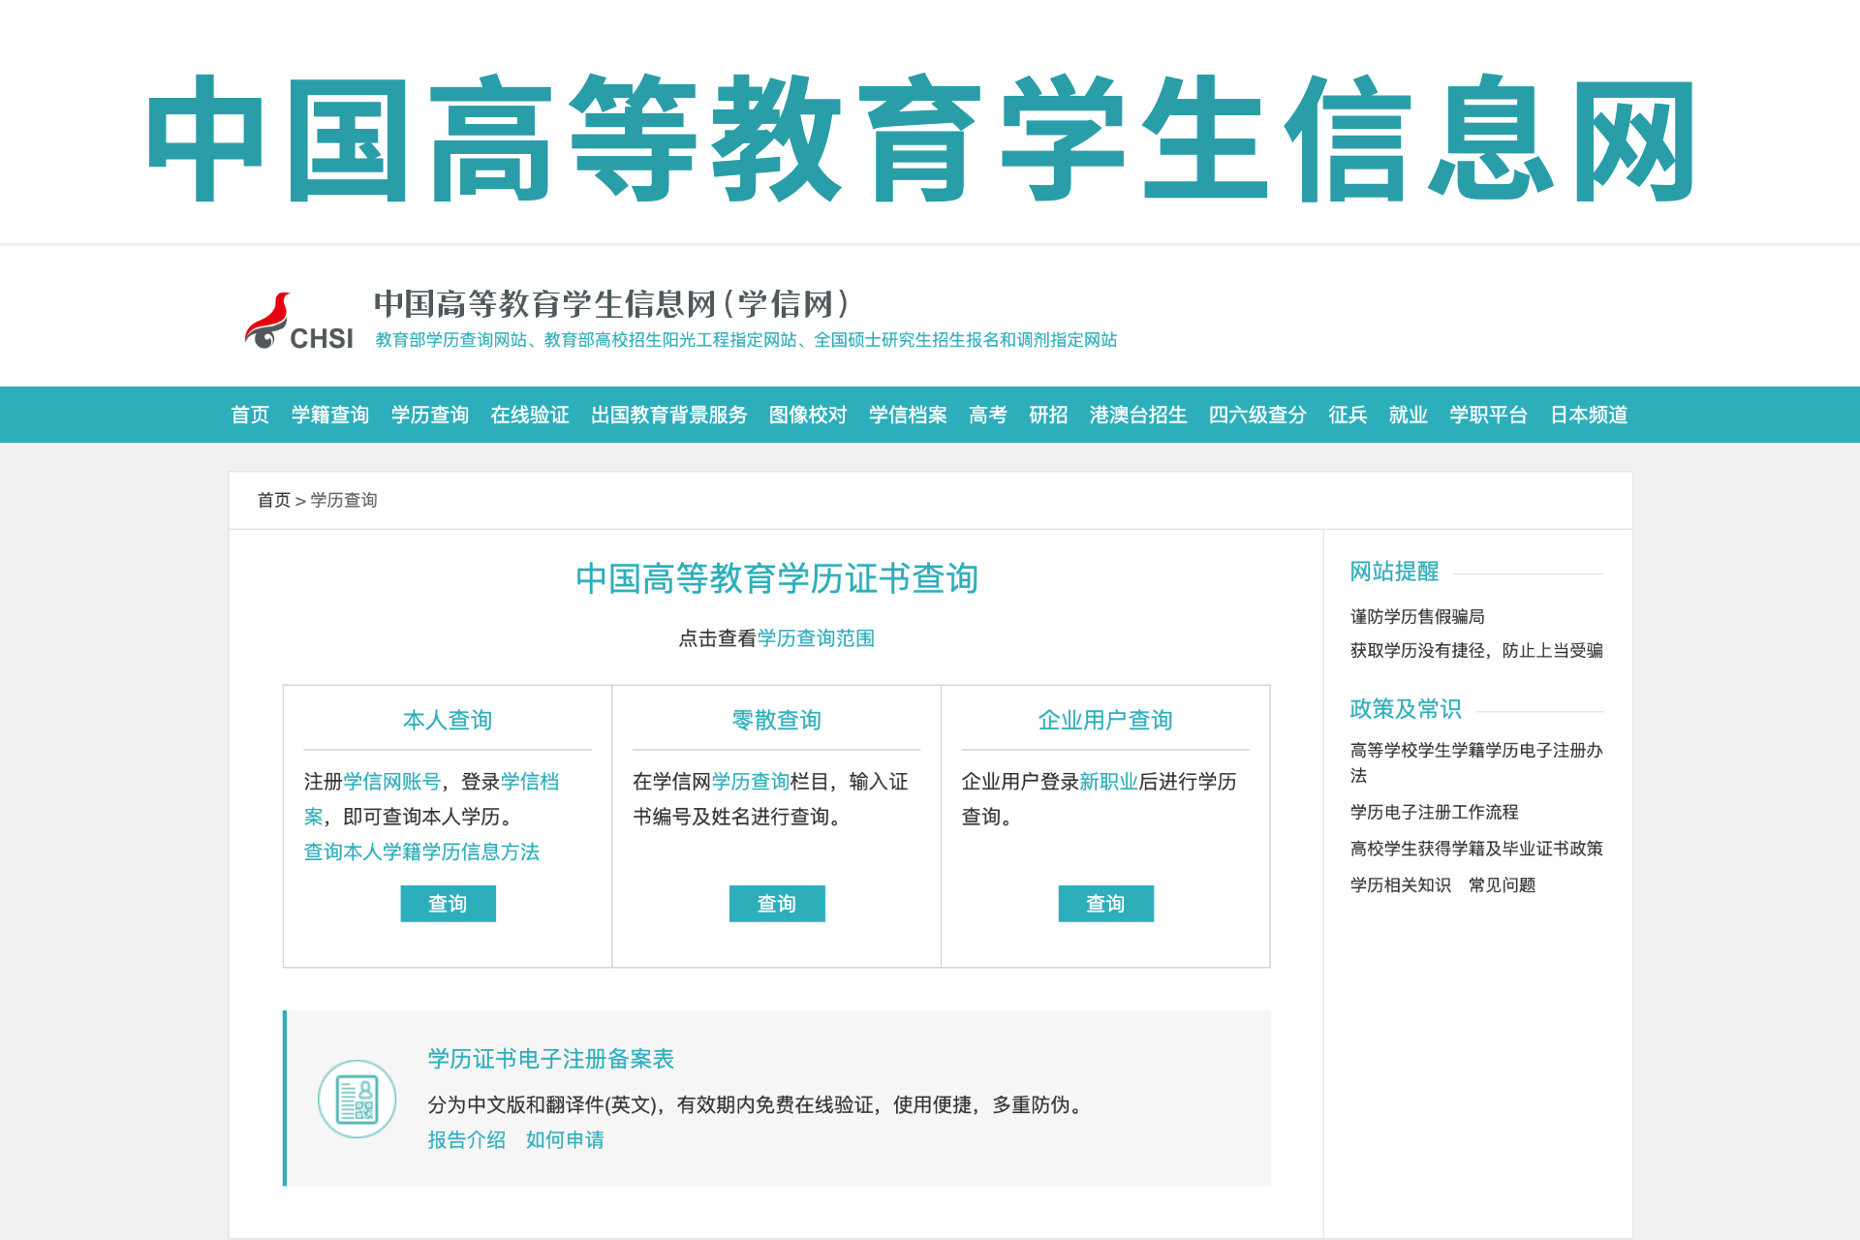
Task: Click the 政策及常识 sidebar heading
Action: (1406, 709)
